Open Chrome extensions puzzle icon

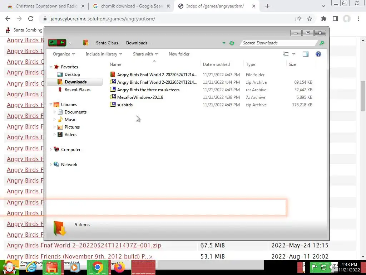324,19
